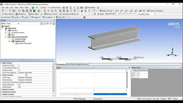
Task: Click the red report icon after Mass Flow Rate
Action: pos(85,17)
